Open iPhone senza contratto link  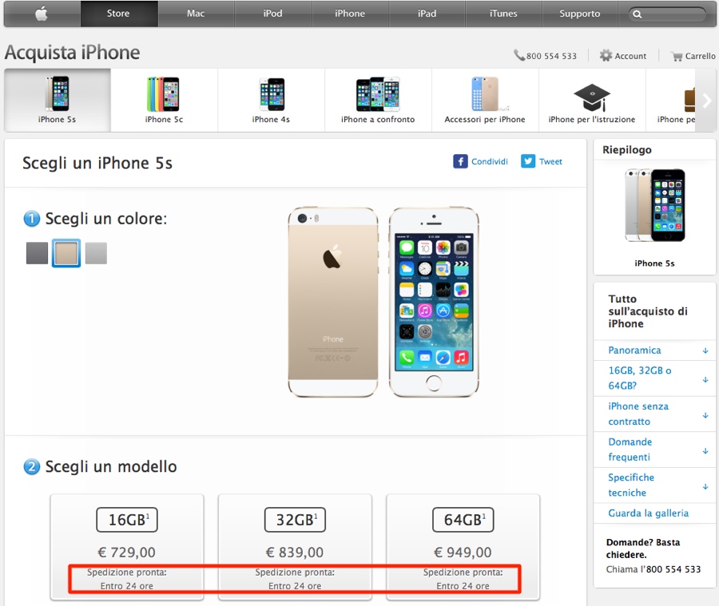click(x=638, y=414)
